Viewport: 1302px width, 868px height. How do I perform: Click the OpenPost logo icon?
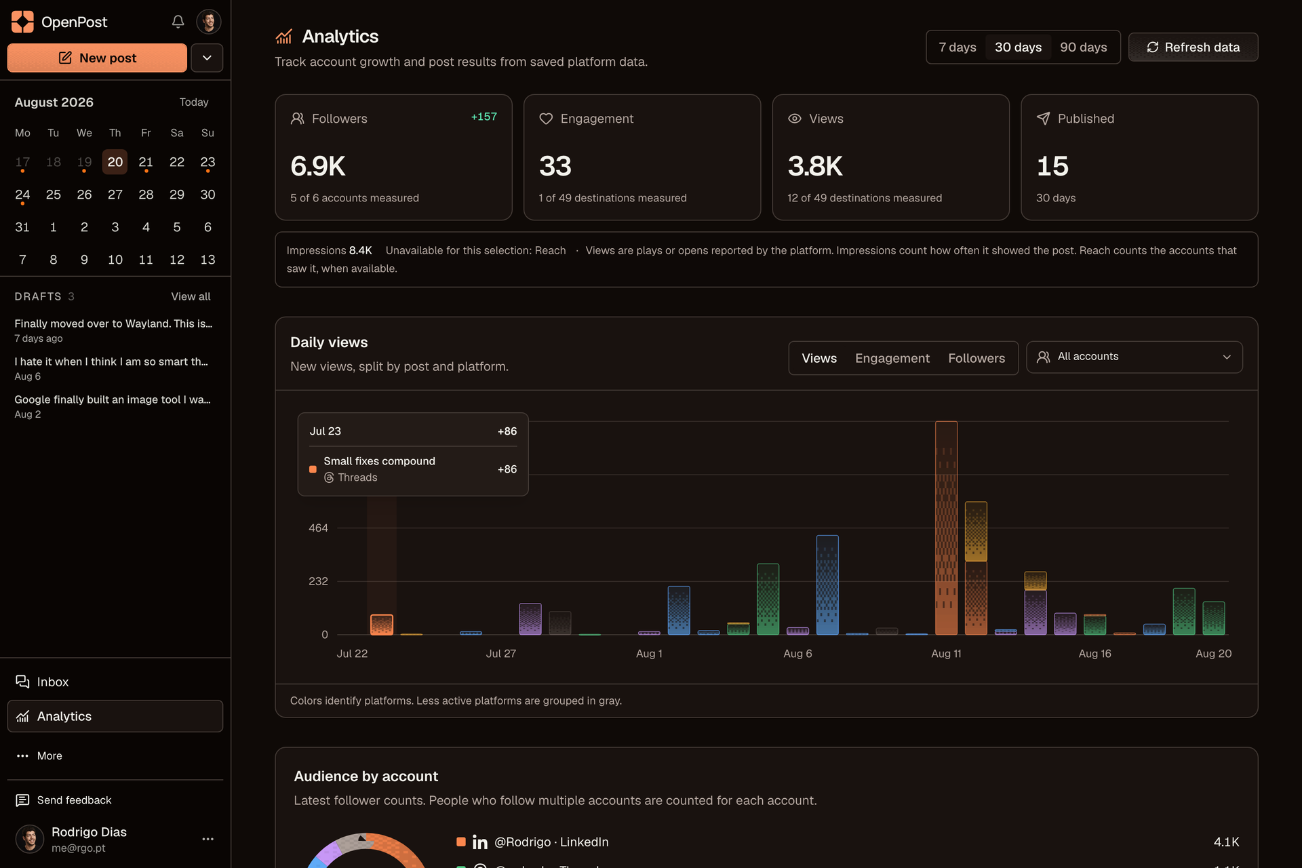[22, 22]
